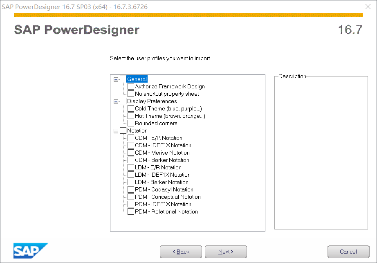This screenshot has width=377, height=263.
Task: Select PDM - IDEF1X Notation text
Action: point(163,204)
